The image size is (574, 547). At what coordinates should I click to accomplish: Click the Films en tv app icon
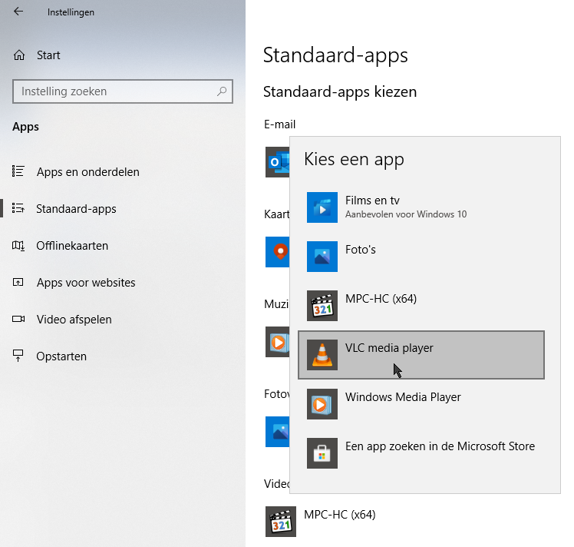(x=322, y=207)
